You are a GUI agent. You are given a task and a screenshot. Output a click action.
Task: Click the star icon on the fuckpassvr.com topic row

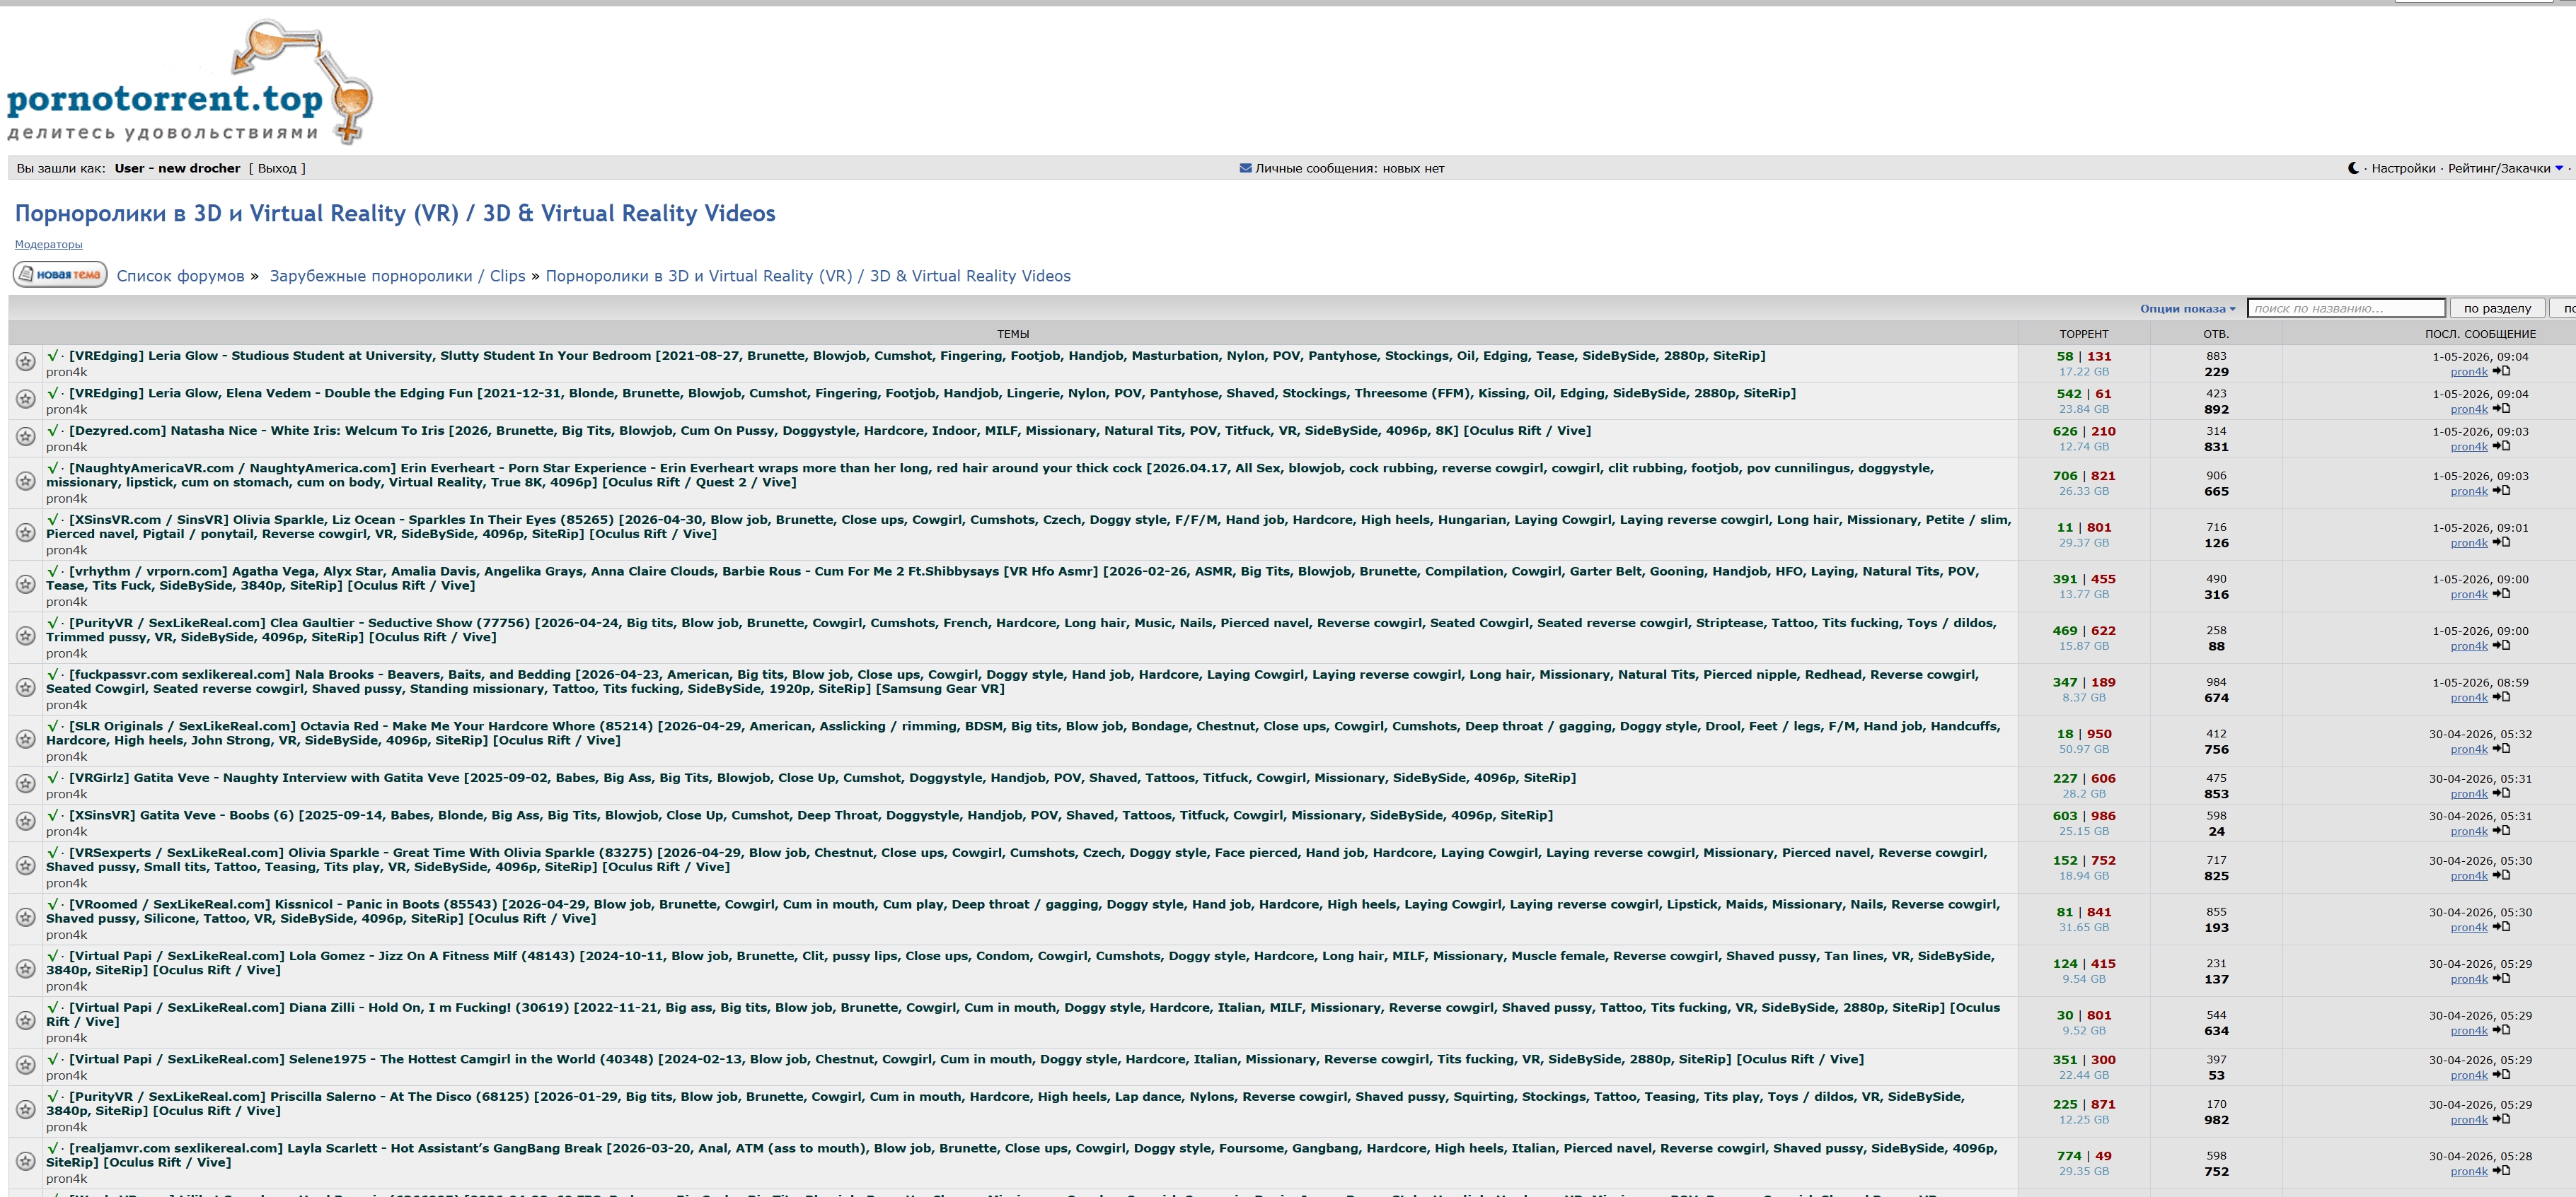click(x=26, y=687)
